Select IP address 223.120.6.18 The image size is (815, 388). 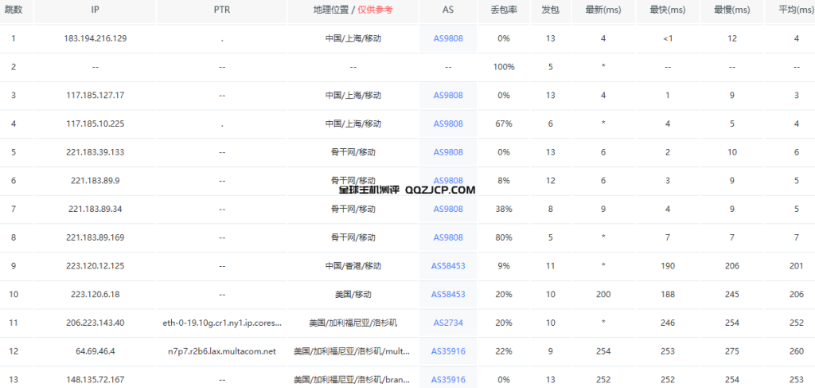click(96, 294)
